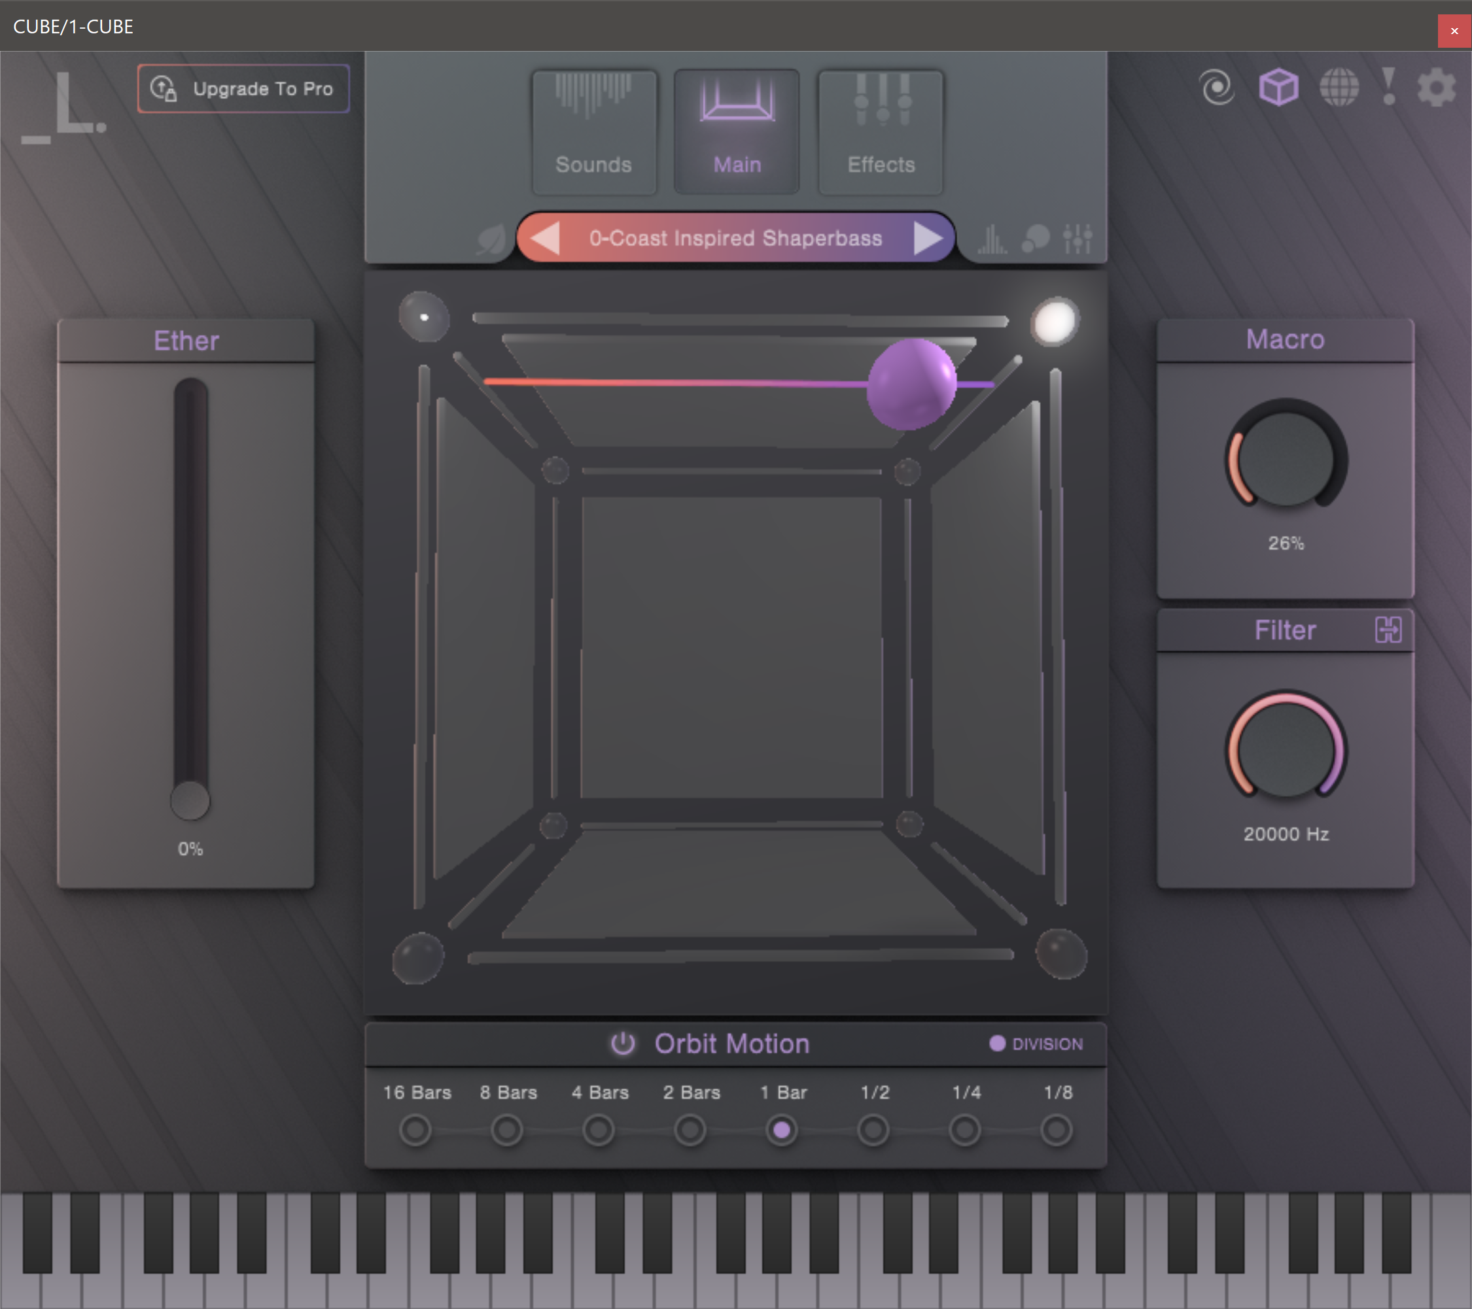Go to next preset with right arrow
The image size is (1472, 1309).
pos(928,237)
